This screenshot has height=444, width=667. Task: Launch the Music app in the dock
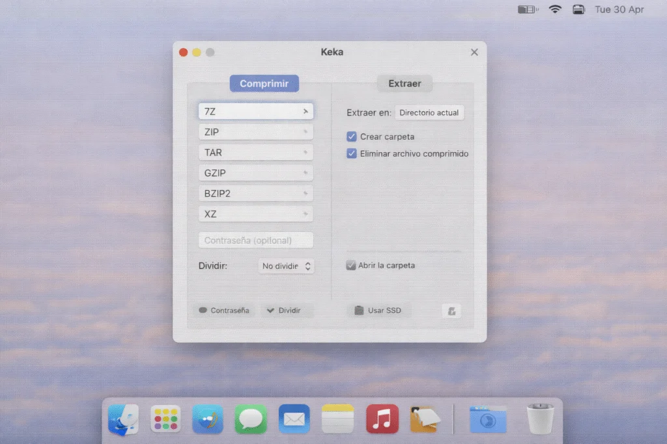point(382,419)
